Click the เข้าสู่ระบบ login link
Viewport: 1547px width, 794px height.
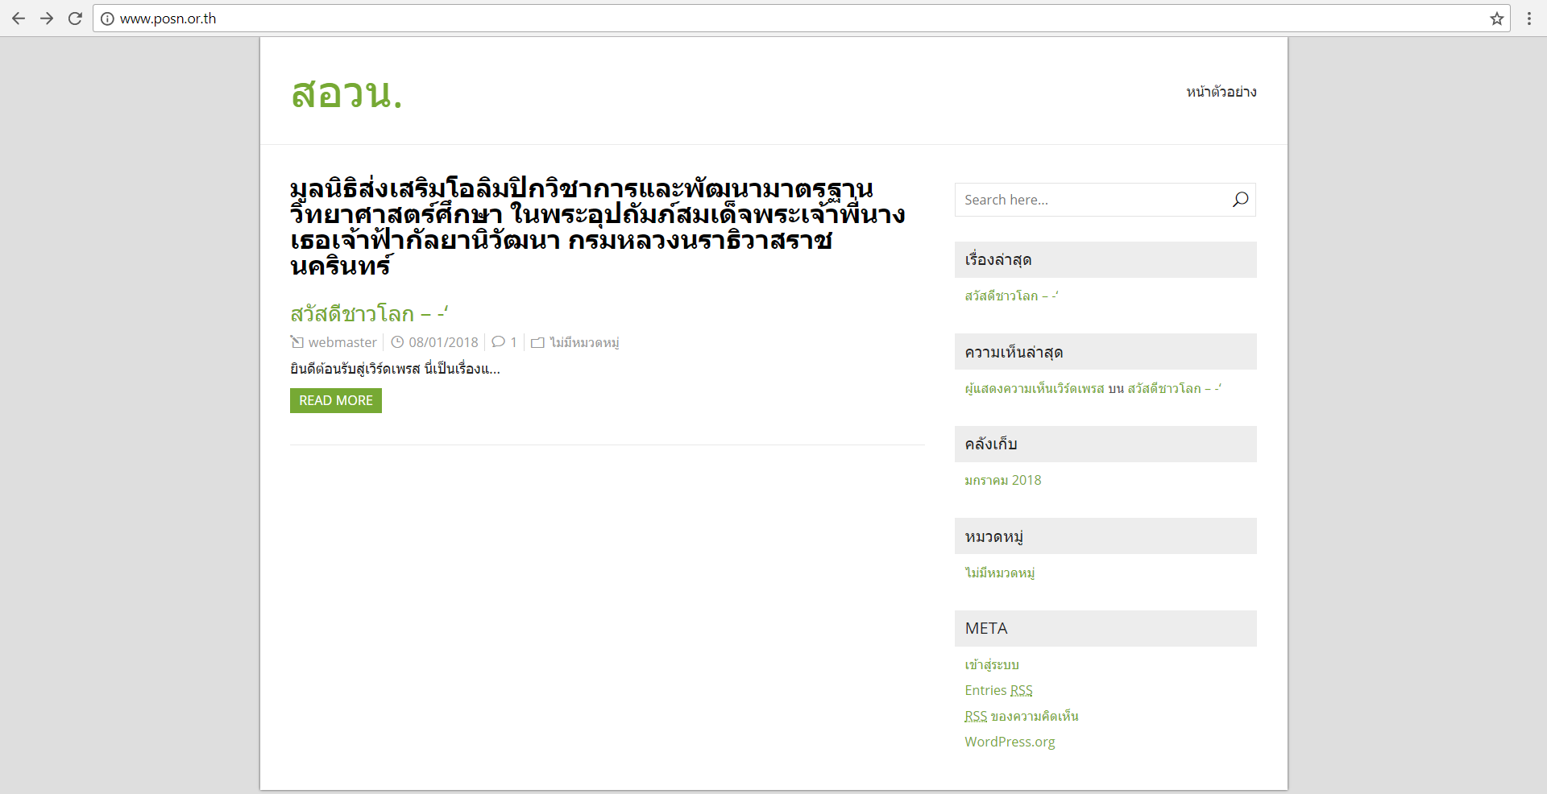point(992,664)
